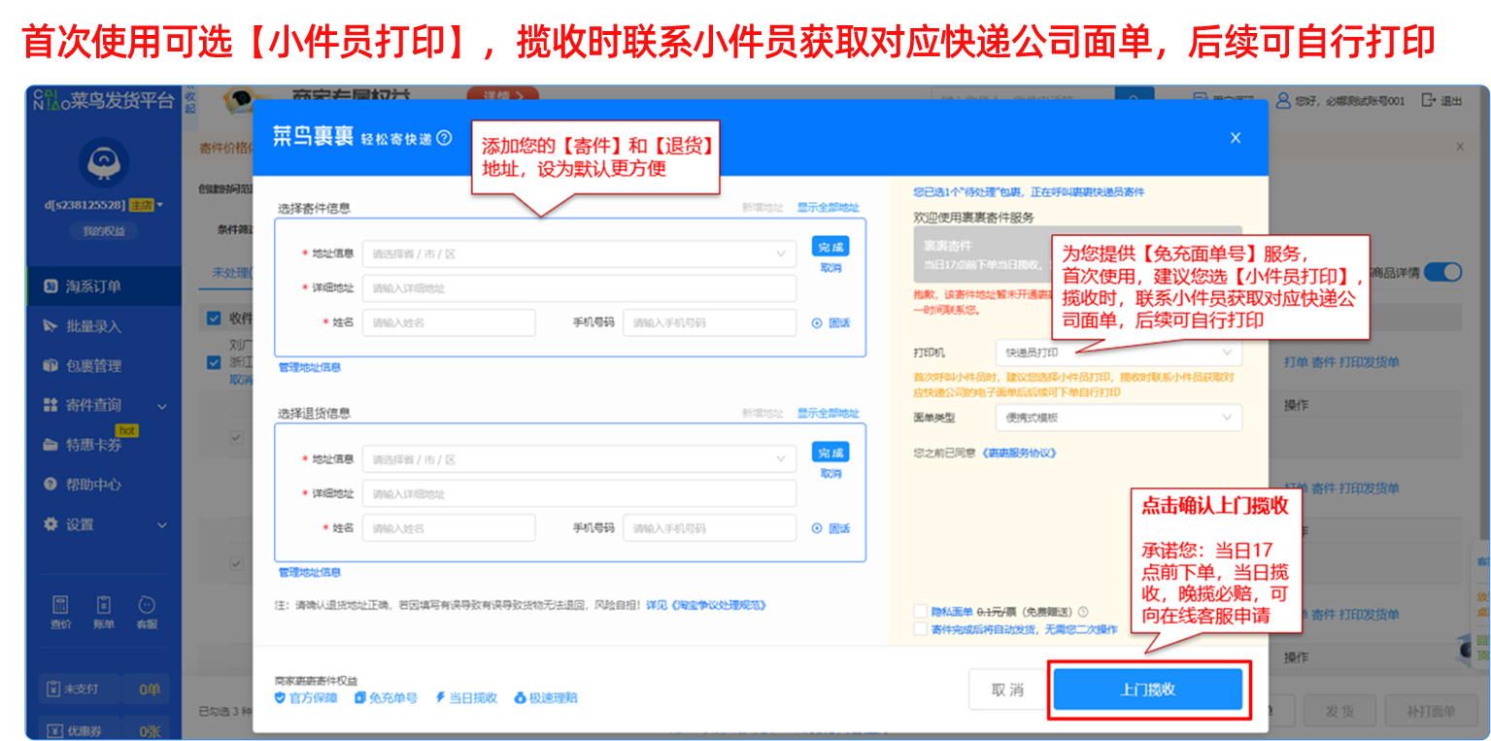The height and width of the screenshot is (741, 1491).
Task: Click the help icon beside 轻松寄快递
Action: coord(444,138)
